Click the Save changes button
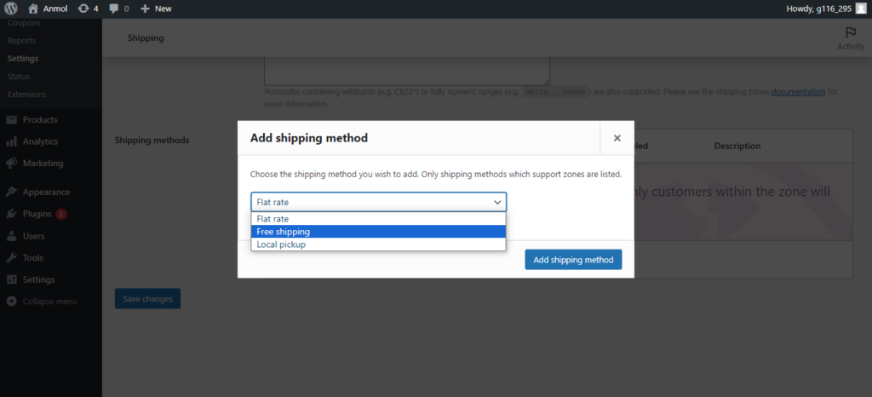 (x=148, y=298)
